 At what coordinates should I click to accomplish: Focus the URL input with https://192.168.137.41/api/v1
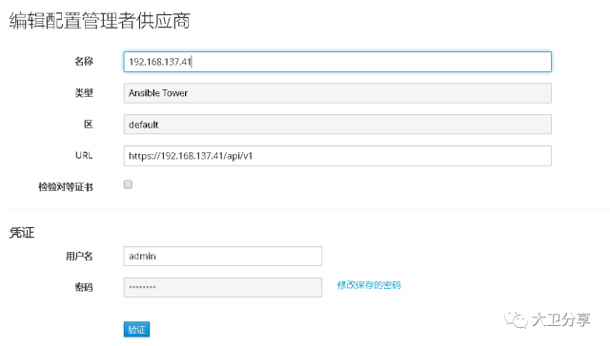point(337,156)
